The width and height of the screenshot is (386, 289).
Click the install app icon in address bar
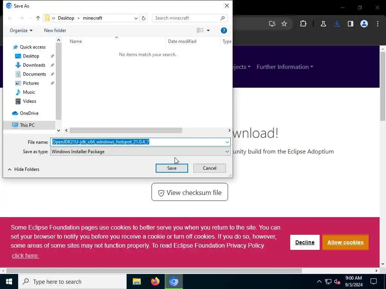pos(272,24)
